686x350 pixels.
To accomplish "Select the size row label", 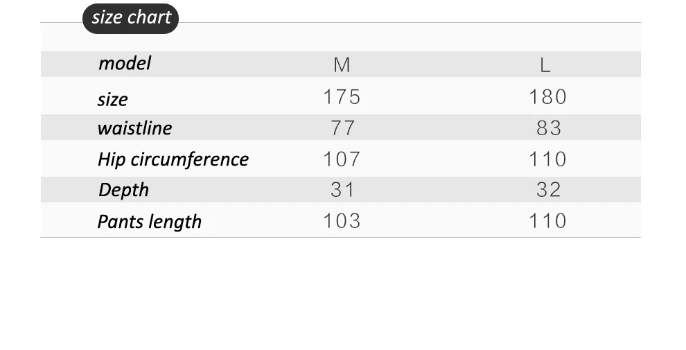I will point(113,99).
